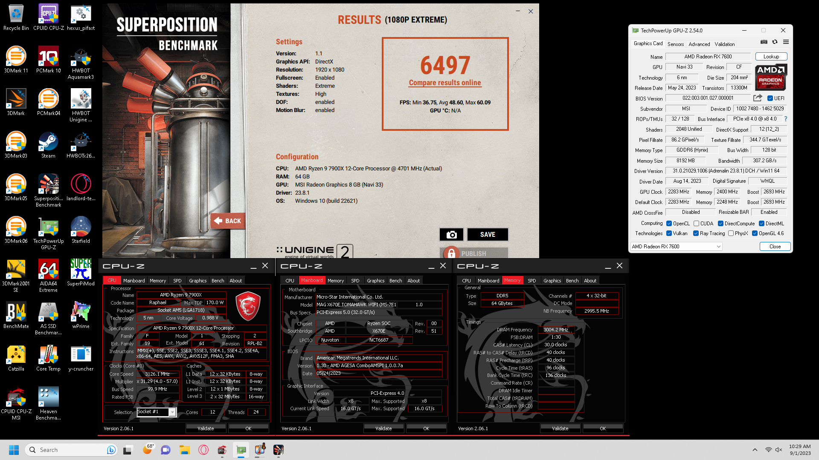Open Bench tab in first CPU-Z window
Image resolution: width=819 pixels, height=460 pixels.
218,281
